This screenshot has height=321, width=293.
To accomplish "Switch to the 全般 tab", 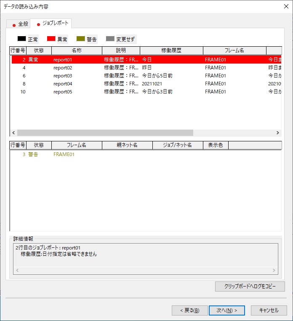I will (x=19, y=24).
